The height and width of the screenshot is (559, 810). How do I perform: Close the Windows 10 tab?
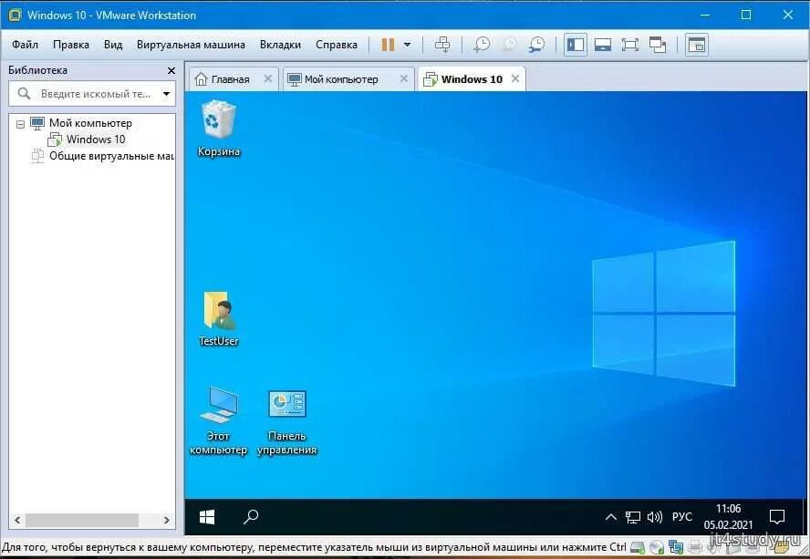pyautogui.click(x=515, y=78)
